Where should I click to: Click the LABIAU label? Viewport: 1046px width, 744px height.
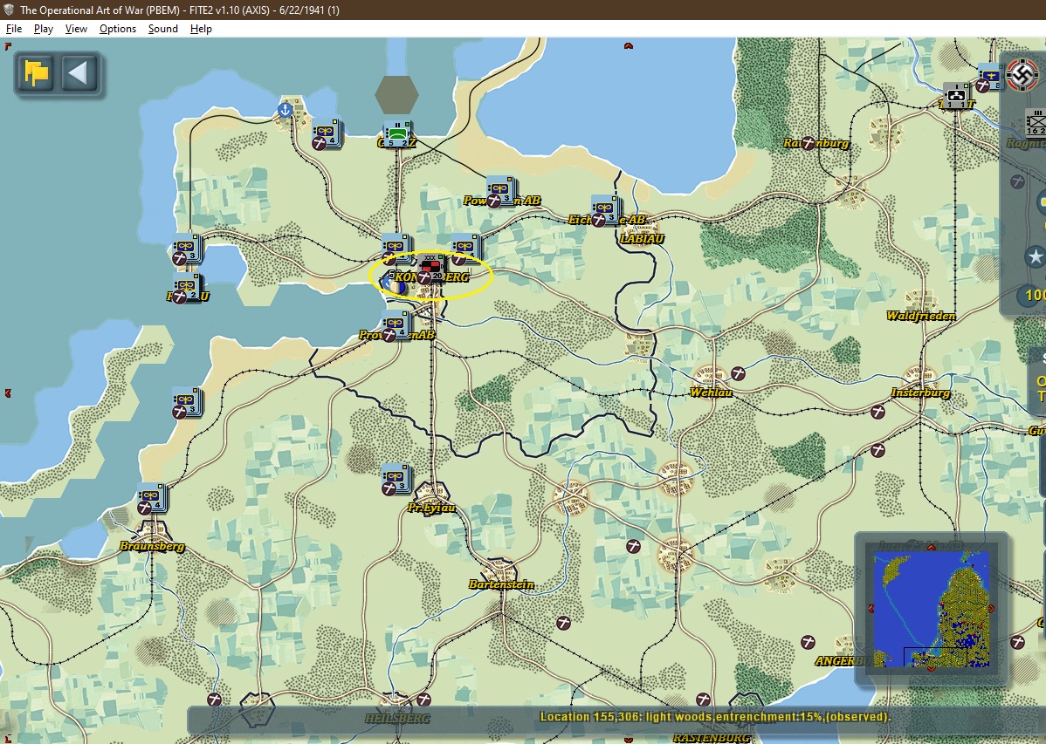pyautogui.click(x=642, y=239)
